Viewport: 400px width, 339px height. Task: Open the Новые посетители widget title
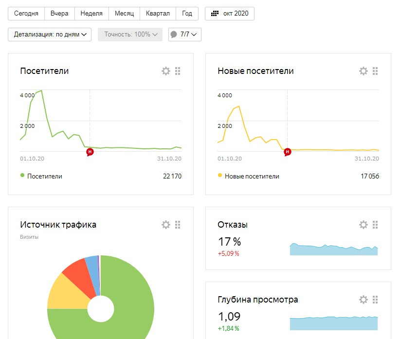tap(255, 71)
